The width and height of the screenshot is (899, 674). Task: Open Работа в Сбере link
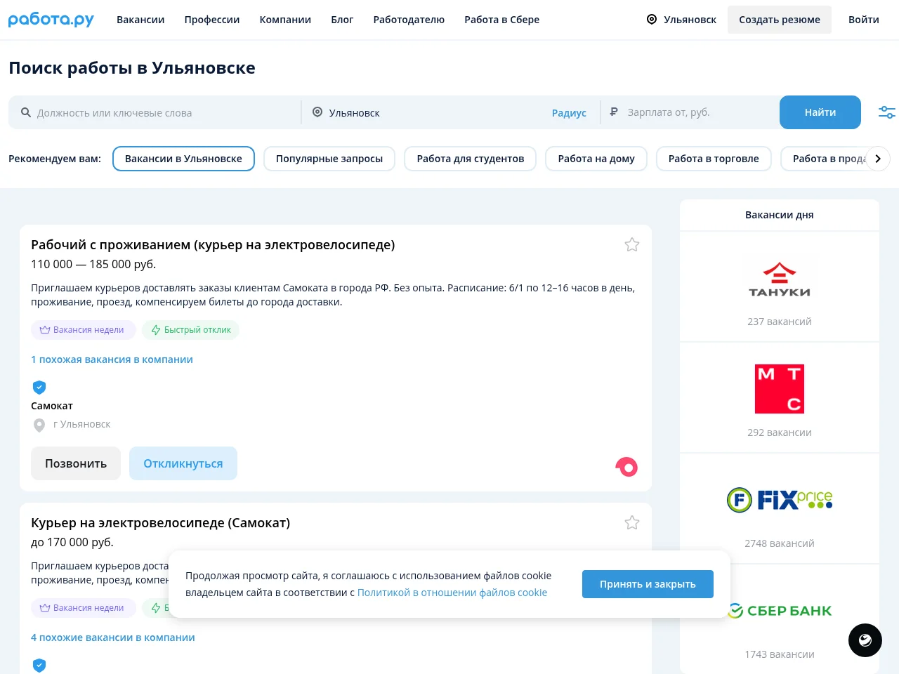pos(502,20)
